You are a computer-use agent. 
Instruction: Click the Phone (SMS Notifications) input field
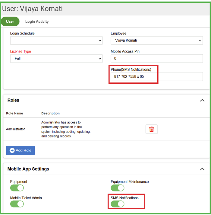pos(157,76)
